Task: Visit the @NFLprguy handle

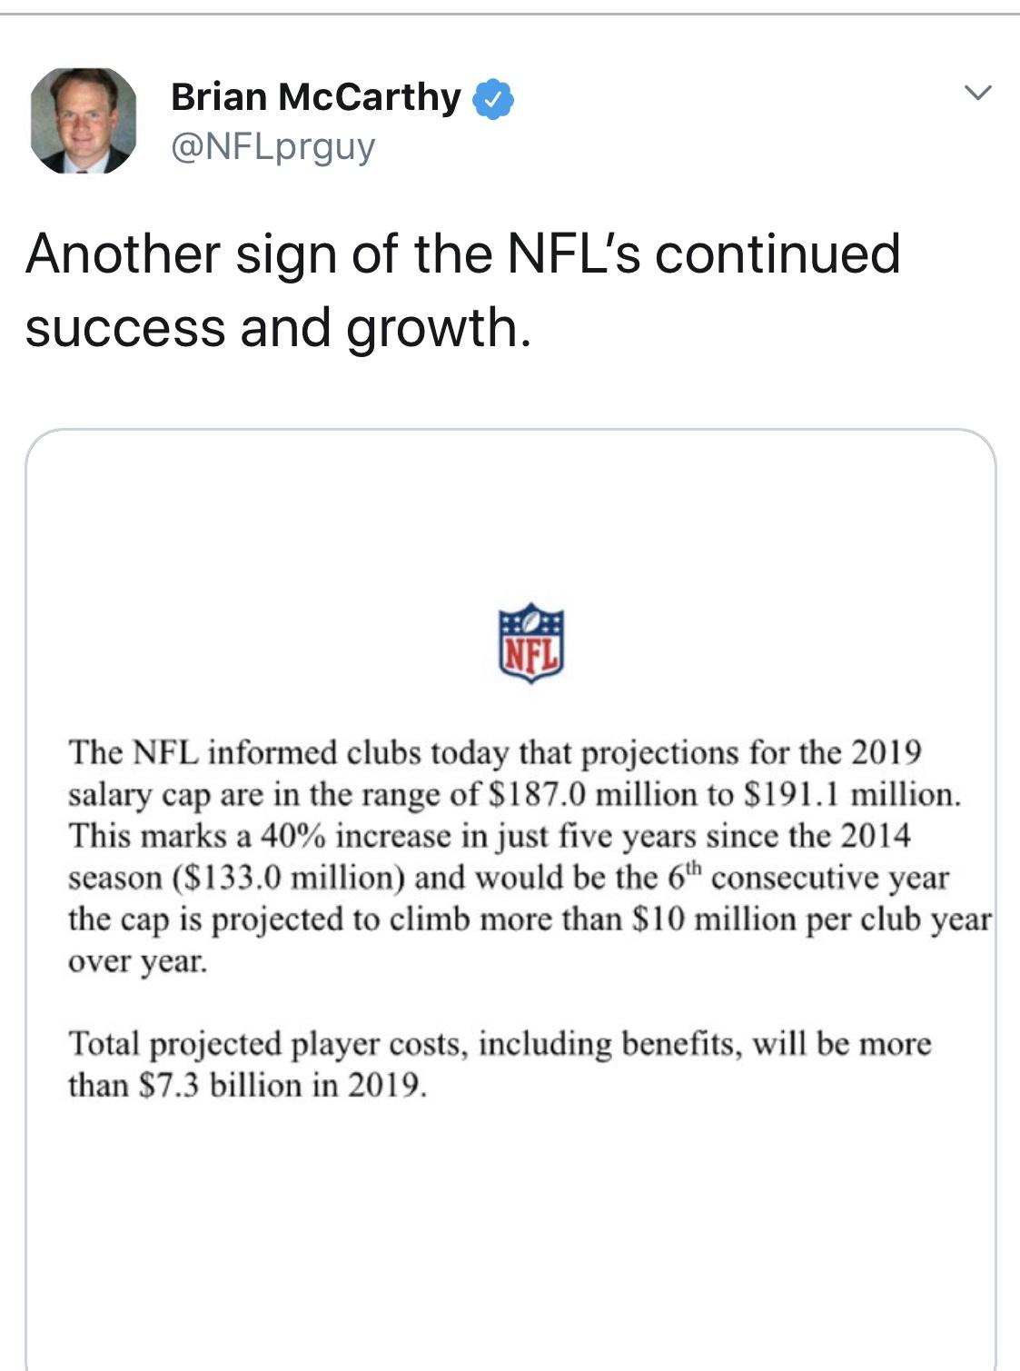Action: [x=272, y=145]
